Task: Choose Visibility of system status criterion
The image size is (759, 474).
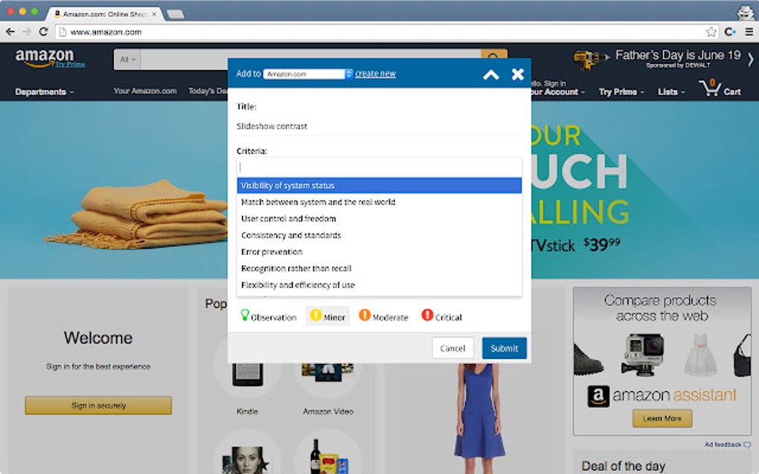Action: (x=379, y=186)
